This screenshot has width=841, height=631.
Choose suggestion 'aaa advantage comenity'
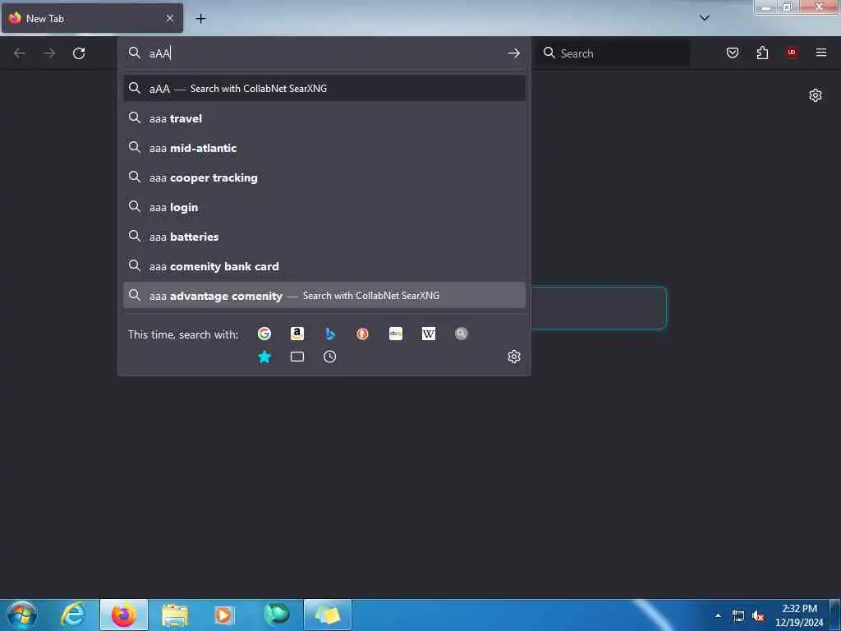click(324, 296)
